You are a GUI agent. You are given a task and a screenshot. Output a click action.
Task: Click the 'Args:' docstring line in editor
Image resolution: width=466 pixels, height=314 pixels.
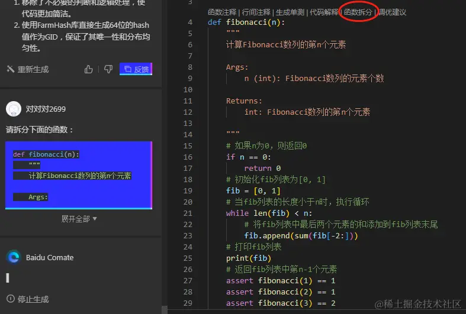click(x=237, y=67)
